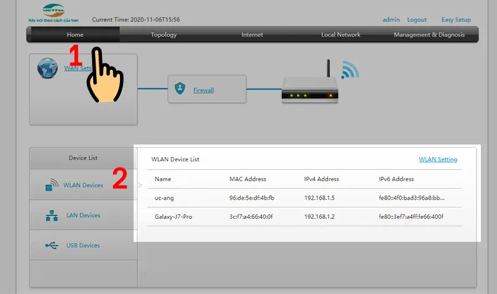Image resolution: width=497 pixels, height=294 pixels.
Task: Click the admin user link
Action: click(x=391, y=20)
